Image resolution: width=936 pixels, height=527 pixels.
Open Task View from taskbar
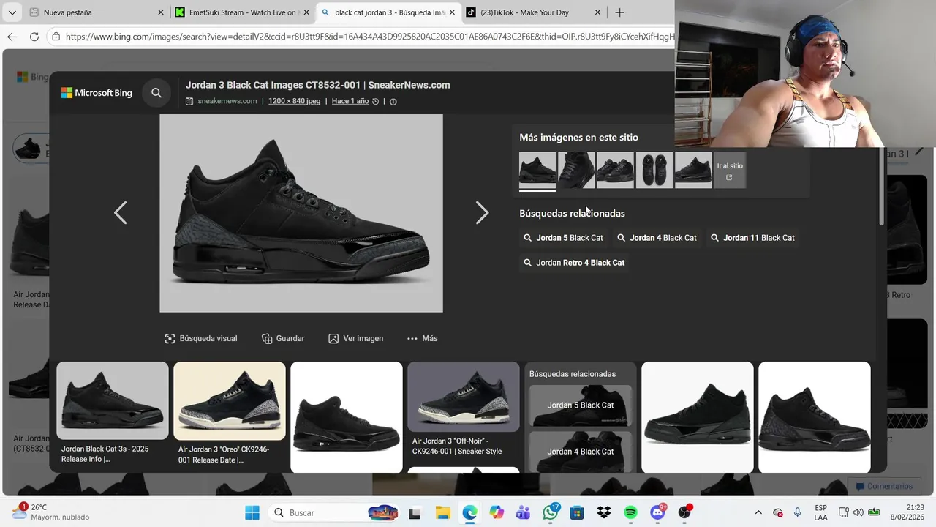point(415,513)
